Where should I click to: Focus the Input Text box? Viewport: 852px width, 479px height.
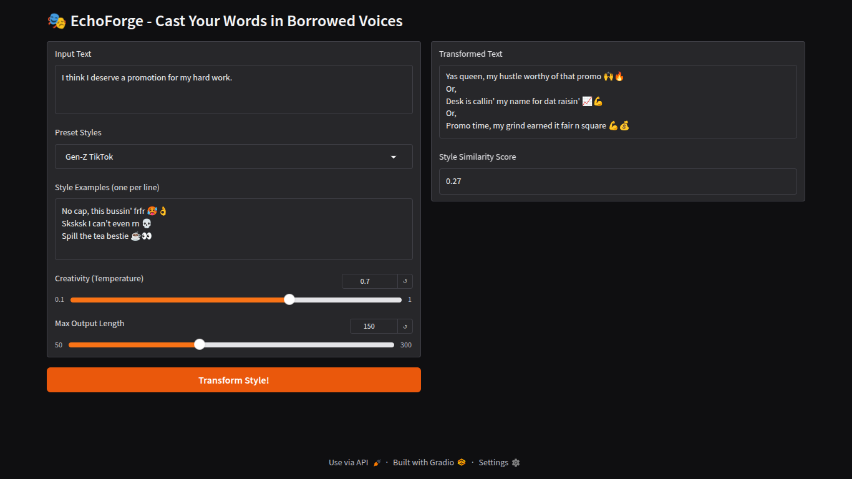pos(233,90)
